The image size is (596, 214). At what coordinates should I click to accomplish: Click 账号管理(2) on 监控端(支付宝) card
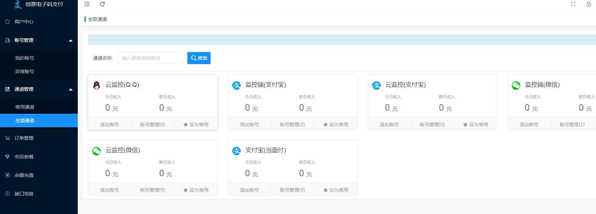(x=292, y=125)
